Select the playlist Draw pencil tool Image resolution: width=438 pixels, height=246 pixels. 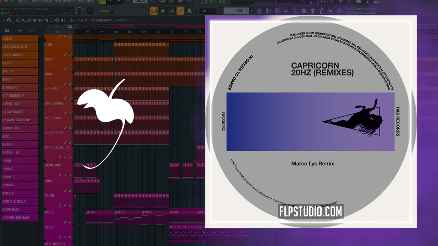18,20
